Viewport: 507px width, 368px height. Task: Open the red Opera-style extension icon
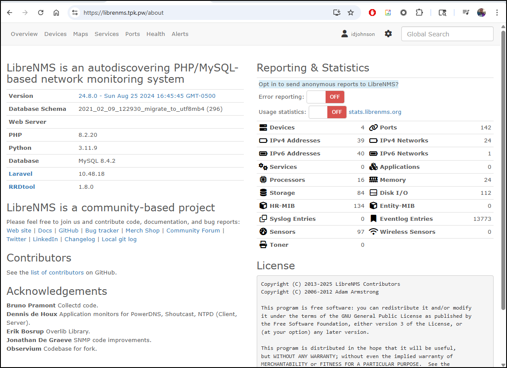tap(372, 13)
